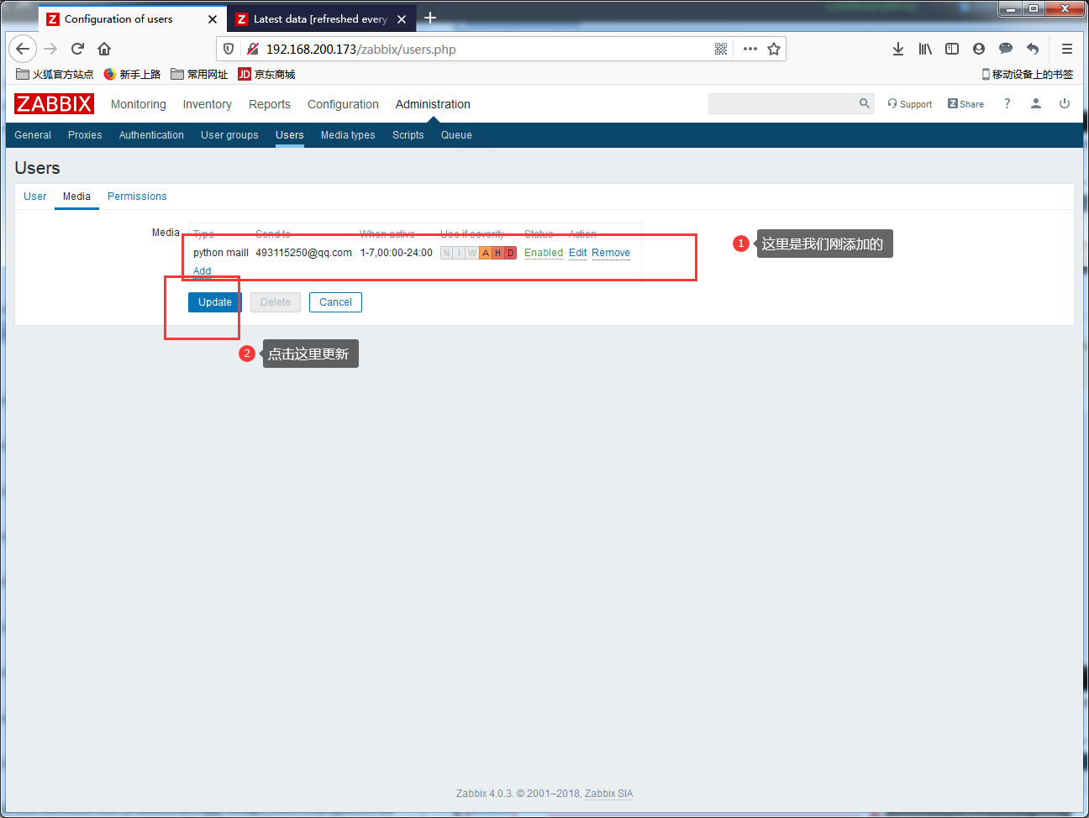1089x818 pixels.
Task: Open a new tab with the plus icon
Action: (430, 18)
